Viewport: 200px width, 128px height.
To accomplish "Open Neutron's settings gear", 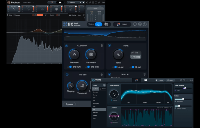I will click(x=93, y=3).
